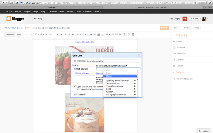Select the Email address radio button
This screenshot has width=213, height=133.
click(x=75, y=73)
